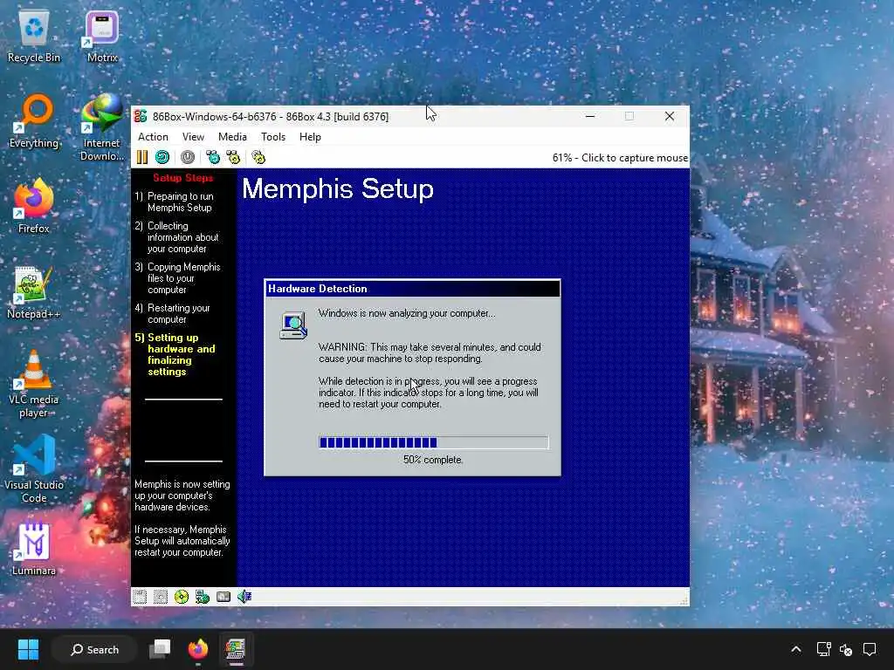Click Firefox icon on the taskbar
This screenshot has height=670, width=894.
[x=198, y=649]
